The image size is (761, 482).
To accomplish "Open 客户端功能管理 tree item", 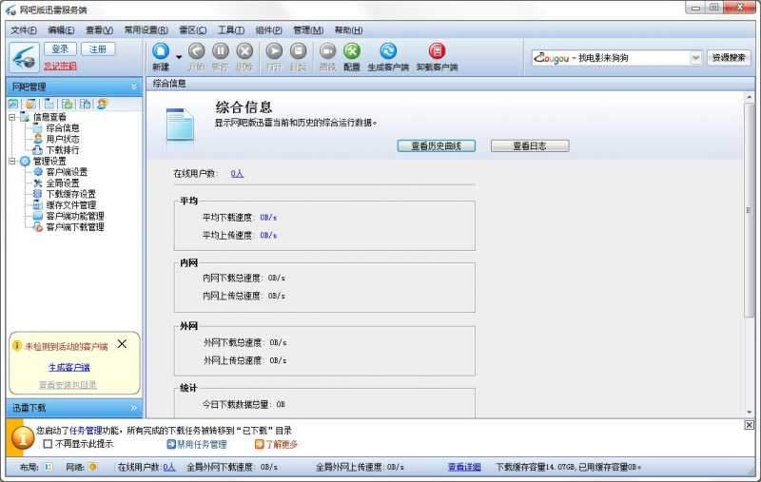I will (x=75, y=216).
